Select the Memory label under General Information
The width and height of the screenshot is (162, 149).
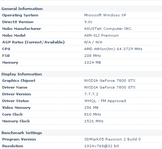tap(10, 63)
